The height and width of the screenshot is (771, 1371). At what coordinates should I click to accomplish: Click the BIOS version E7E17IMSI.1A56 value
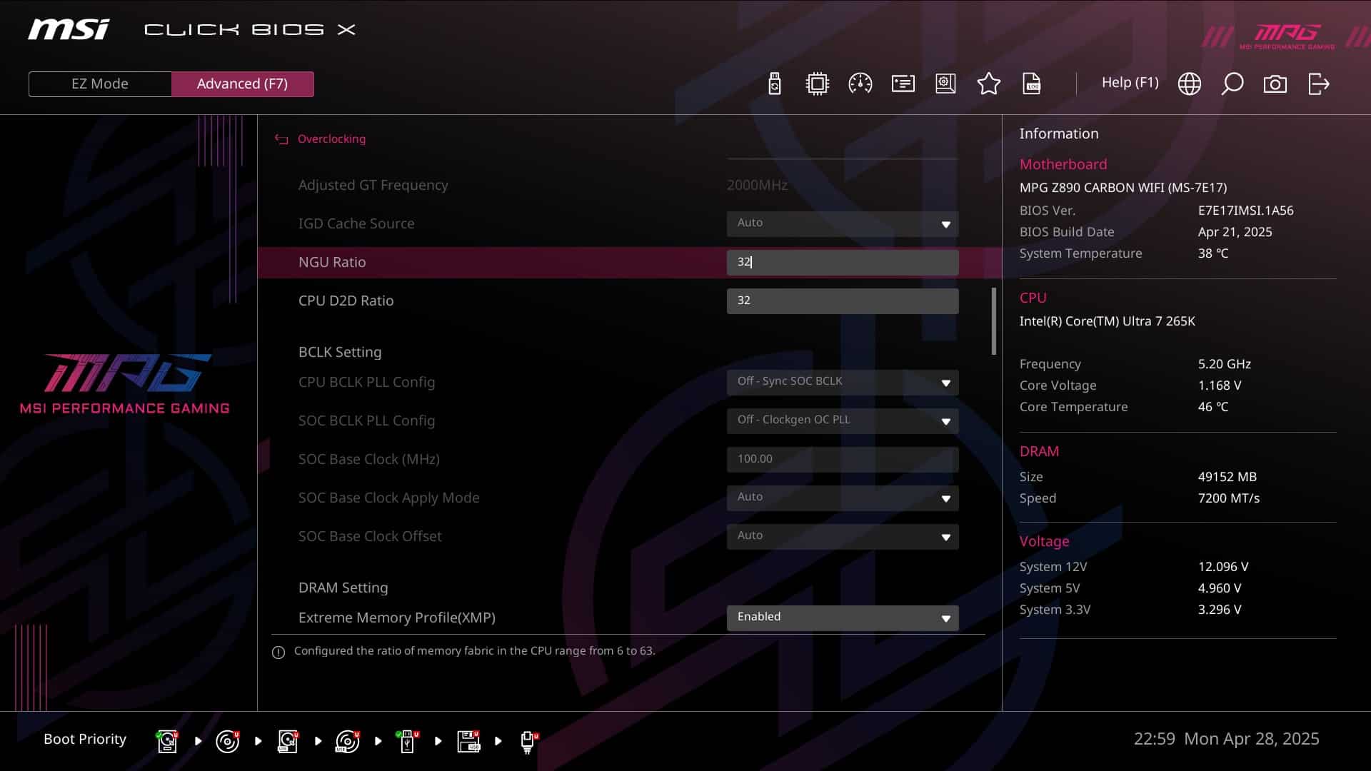click(1245, 211)
